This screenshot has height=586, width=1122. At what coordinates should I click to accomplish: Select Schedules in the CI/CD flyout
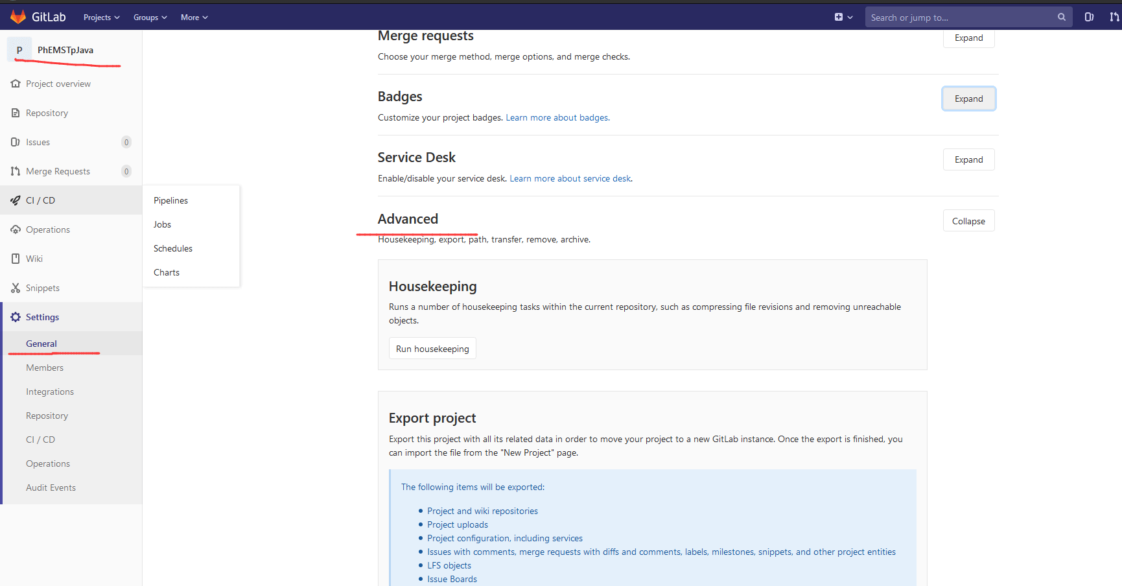point(173,248)
